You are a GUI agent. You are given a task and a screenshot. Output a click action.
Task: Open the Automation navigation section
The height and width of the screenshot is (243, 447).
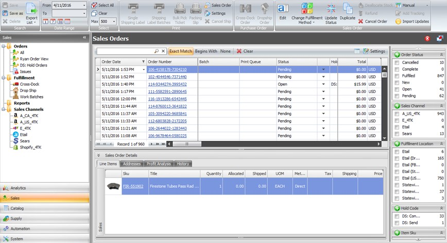point(45,229)
